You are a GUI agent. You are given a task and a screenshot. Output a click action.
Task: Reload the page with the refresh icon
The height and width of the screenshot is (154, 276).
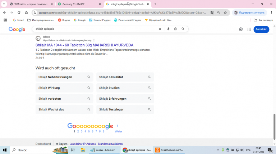19,13
